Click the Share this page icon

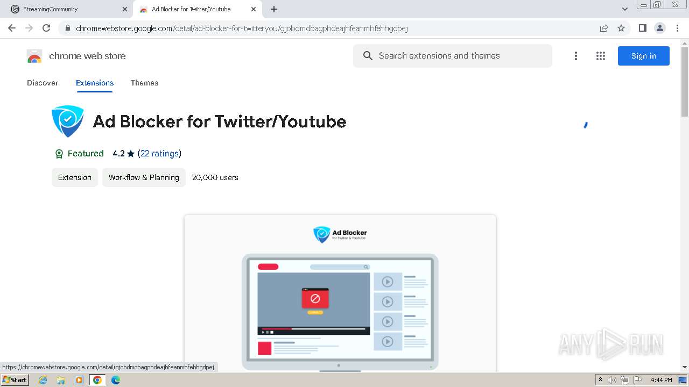(604, 28)
